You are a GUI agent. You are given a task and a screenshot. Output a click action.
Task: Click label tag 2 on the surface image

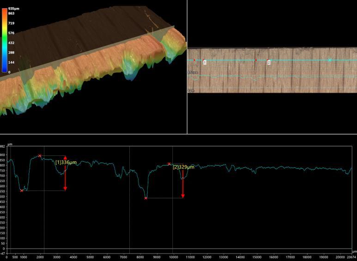(x=269, y=62)
